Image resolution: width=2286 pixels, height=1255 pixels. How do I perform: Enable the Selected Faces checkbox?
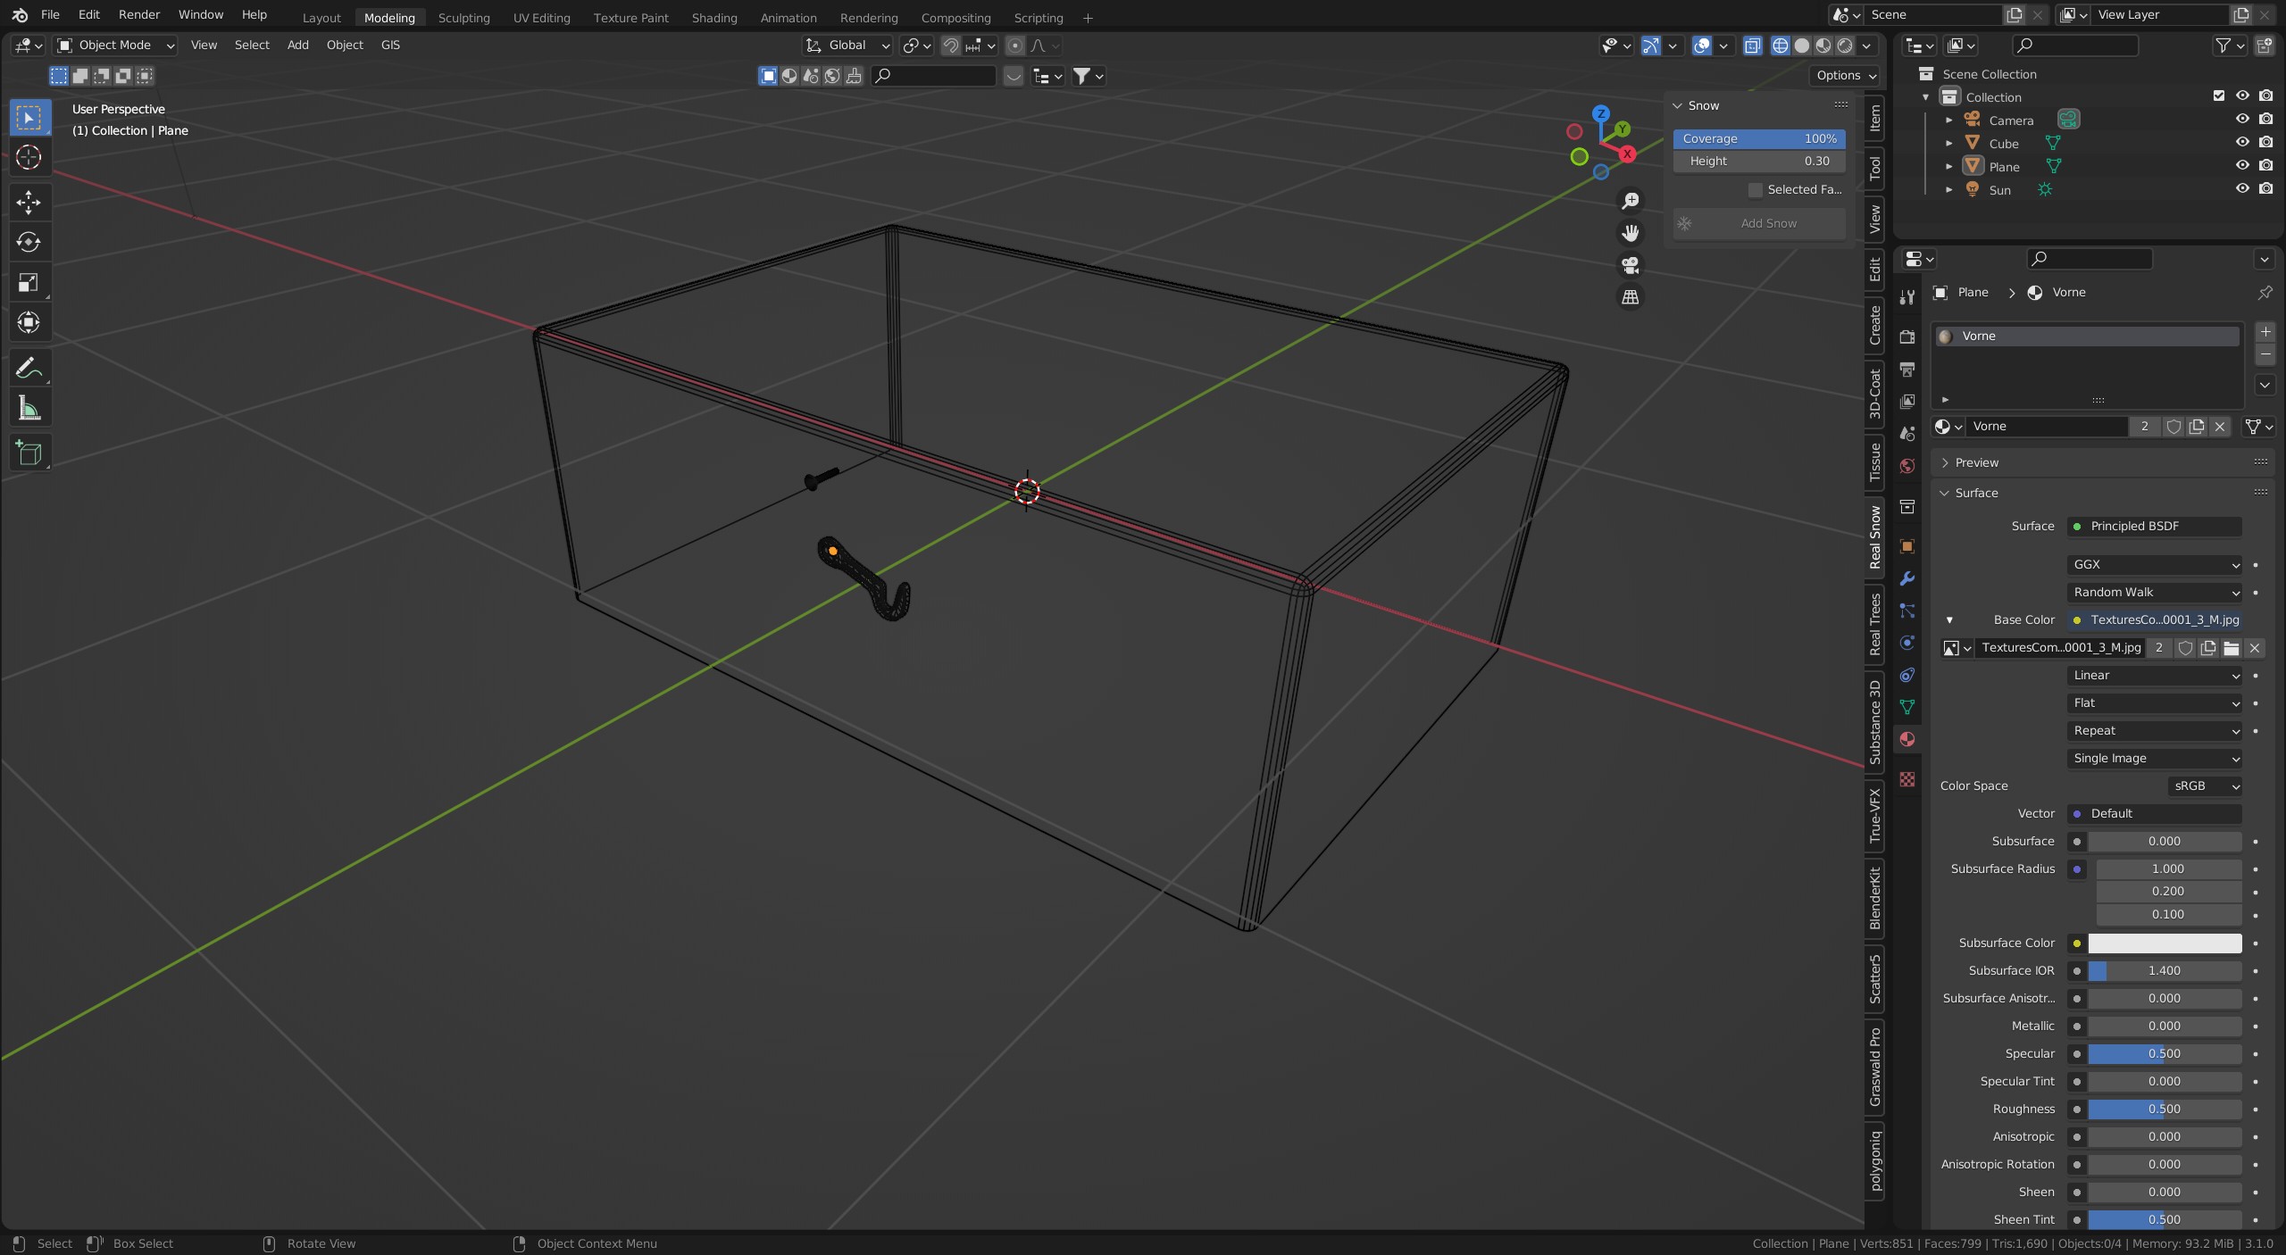1756,190
